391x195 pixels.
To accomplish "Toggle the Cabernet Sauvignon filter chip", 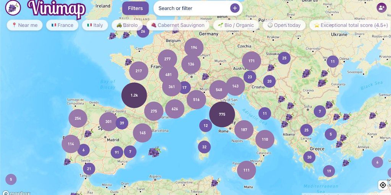I will pos(178,25).
